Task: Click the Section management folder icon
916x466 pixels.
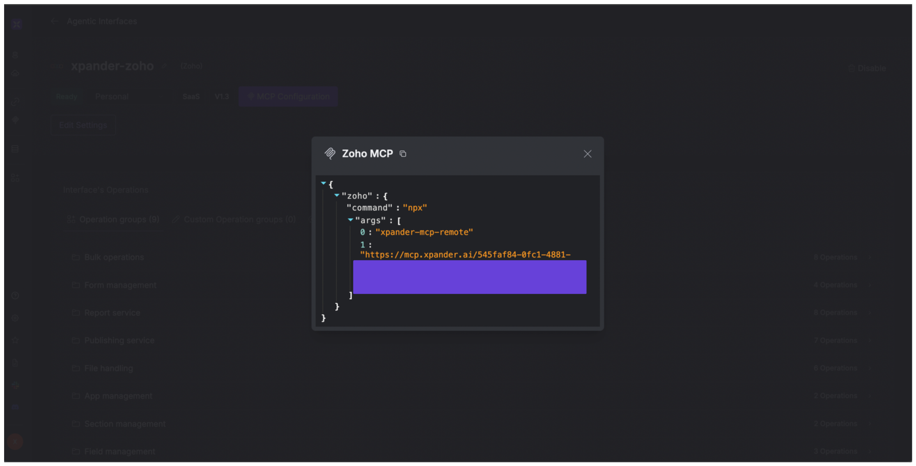Action: [76, 424]
